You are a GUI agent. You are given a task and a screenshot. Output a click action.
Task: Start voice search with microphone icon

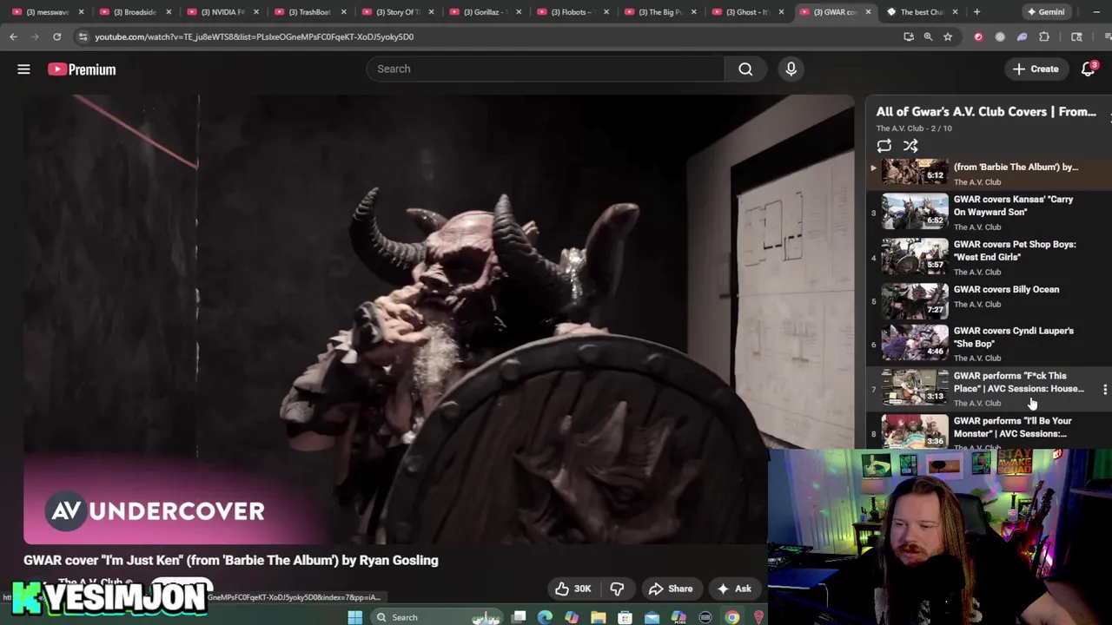click(791, 69)
